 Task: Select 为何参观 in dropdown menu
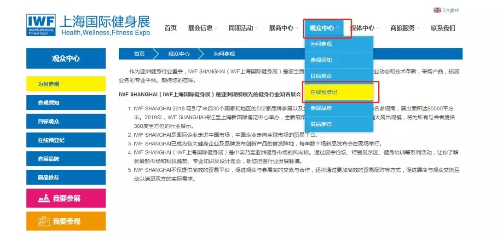coord(339,44)
